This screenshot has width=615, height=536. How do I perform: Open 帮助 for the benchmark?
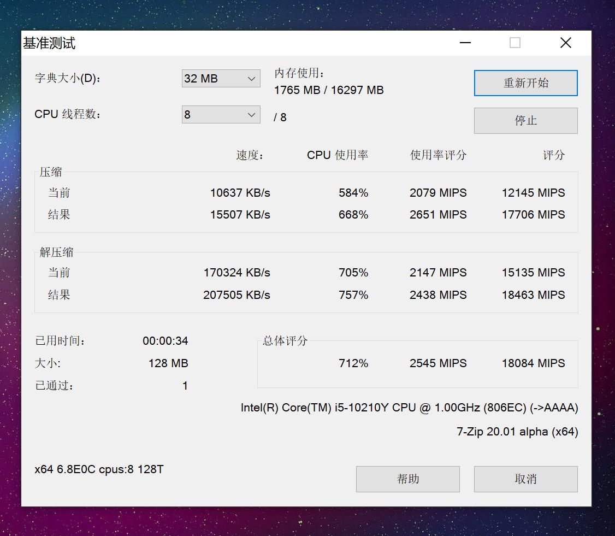point(407,479)
